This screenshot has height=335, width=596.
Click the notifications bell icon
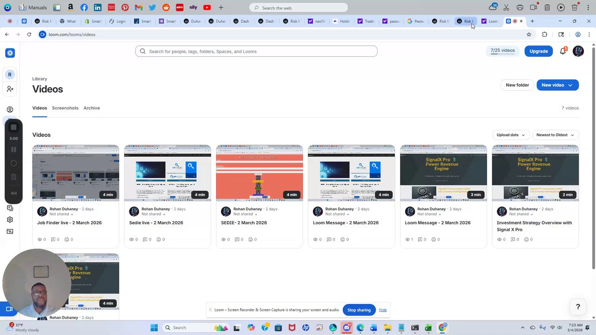pos(563,51)
